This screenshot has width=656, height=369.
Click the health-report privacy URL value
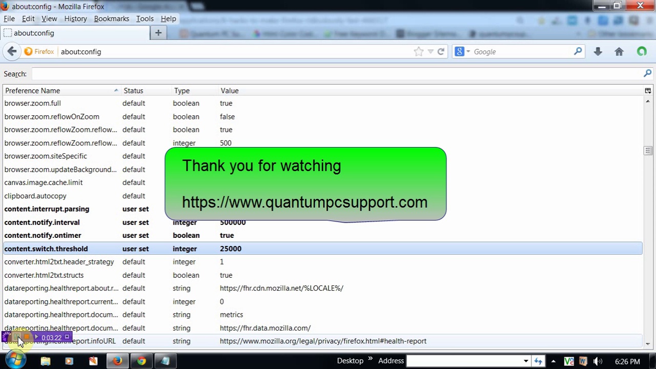(x=323, y=341)
